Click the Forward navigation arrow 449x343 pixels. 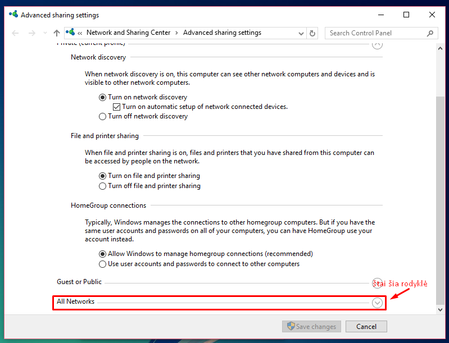pyautogui.click(x=32, y=33)
